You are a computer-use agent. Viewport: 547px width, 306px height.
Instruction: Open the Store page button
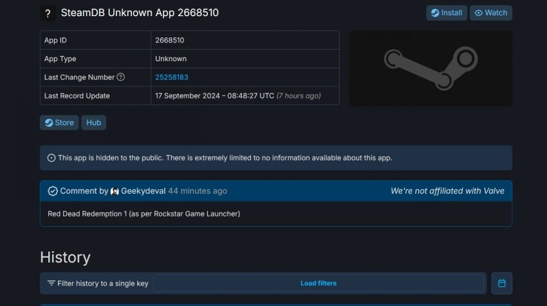tap(59, 122)
